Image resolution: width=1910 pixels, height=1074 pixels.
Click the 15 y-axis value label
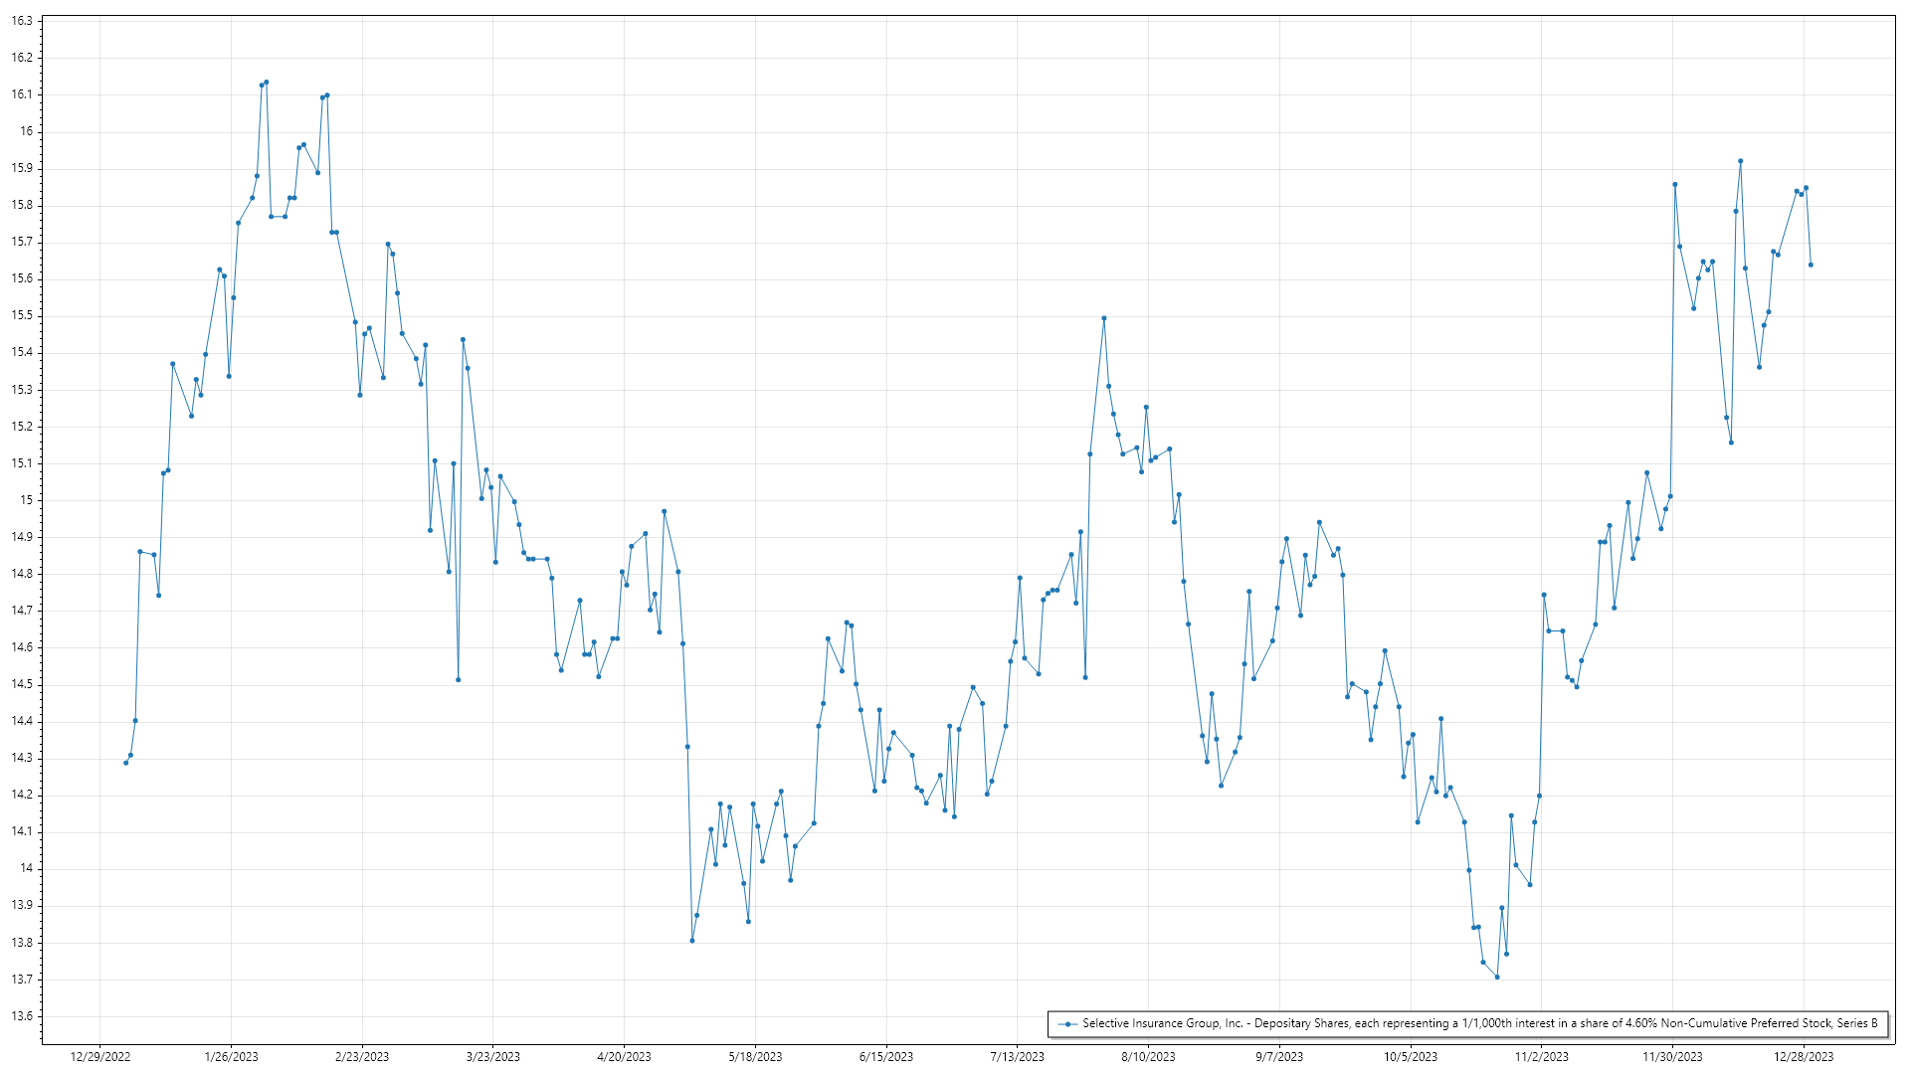point(27,500)
